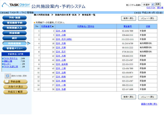This screenshot has height=123, width=164.
Task: Open user 日本 四郎 with number 50
Action: [x=61, y=81]
